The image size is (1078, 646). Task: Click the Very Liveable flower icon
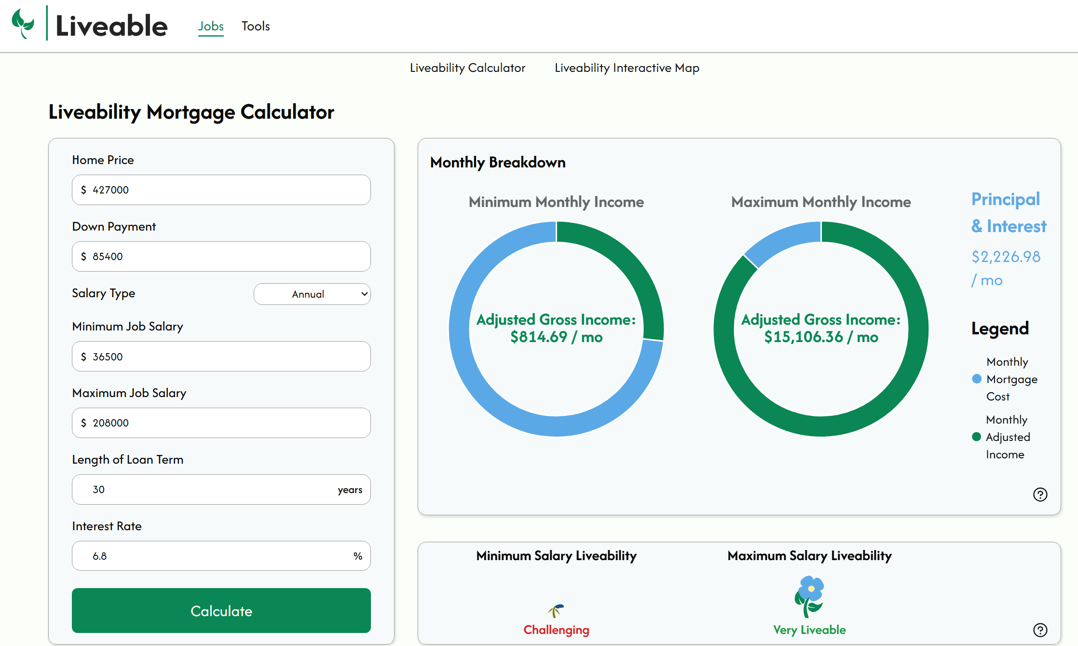click(x=809, y=596)
